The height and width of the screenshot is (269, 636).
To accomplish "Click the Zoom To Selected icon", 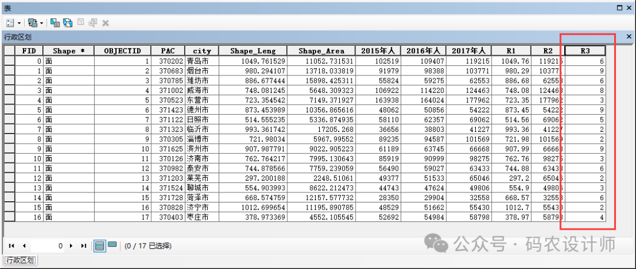I will click(93, 22).
